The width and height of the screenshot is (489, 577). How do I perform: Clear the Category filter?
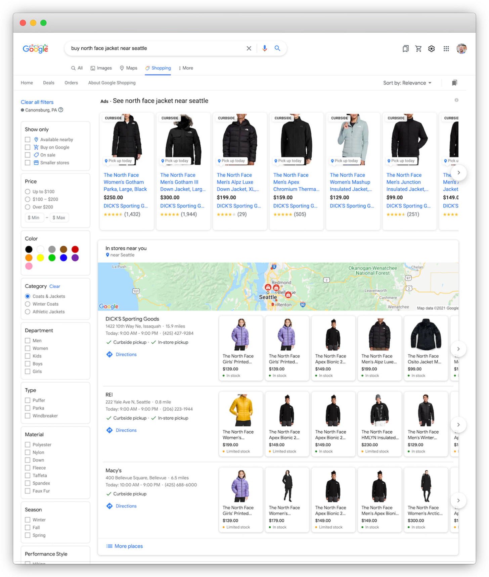[x=55, y=286]
